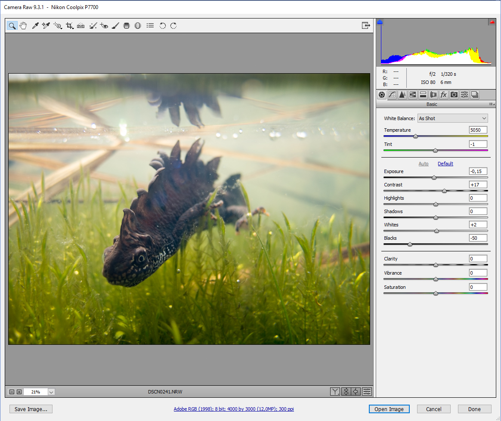The height and width of the screenshot is (421, 501).
Task: Switch to the Tone Curve tab
Action: (392, 95)
